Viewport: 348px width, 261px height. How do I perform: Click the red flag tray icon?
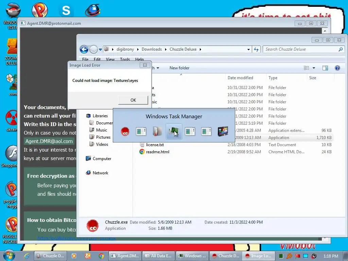tap(297, 256)
